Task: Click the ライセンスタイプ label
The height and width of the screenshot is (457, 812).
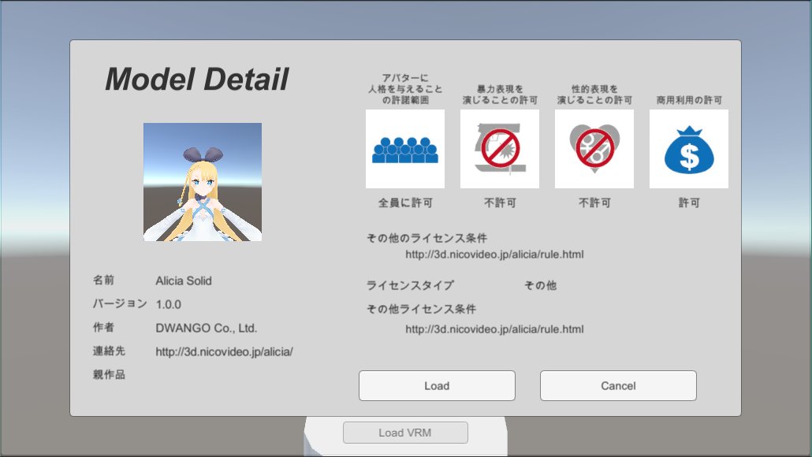Action: (410, 285)
